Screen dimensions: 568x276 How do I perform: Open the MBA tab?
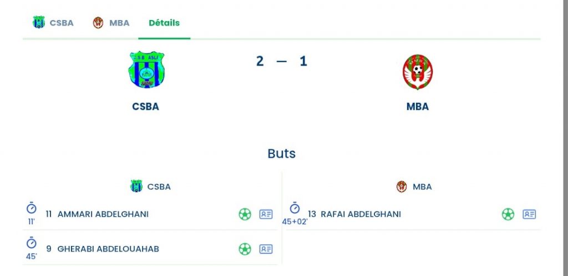[x=111, y=23]
